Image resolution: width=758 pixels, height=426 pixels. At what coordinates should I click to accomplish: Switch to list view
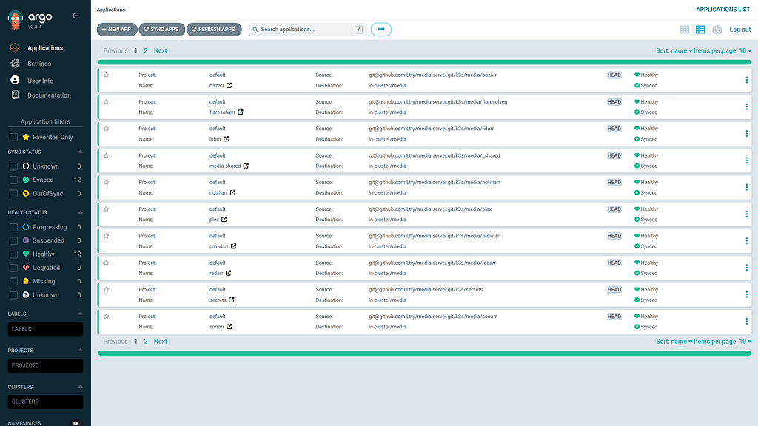point(700,30)
